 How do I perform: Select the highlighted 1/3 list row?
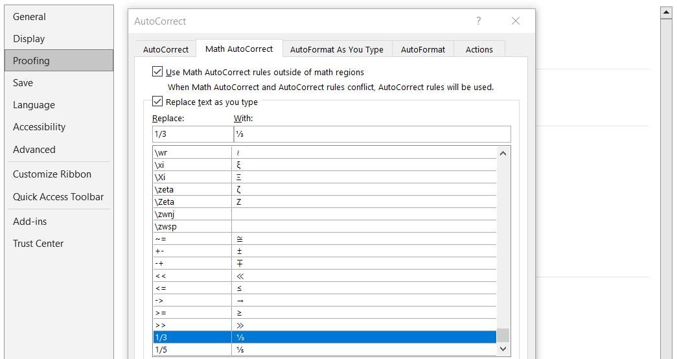[x=325, y=338]
